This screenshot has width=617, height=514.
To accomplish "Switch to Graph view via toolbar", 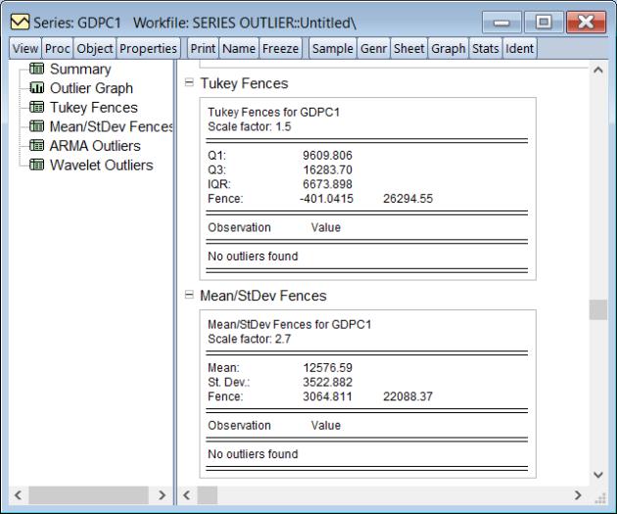I will point(450,48).
